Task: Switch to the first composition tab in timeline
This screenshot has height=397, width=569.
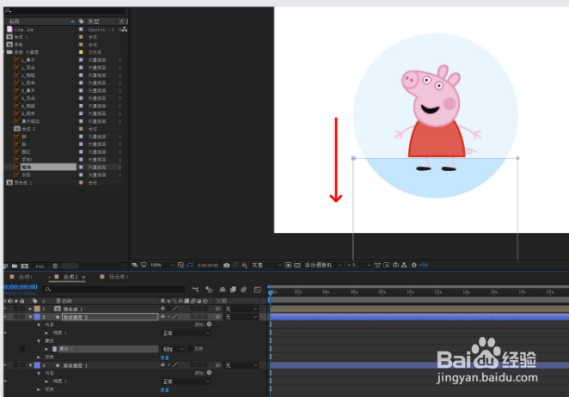Action: point(26,277)
